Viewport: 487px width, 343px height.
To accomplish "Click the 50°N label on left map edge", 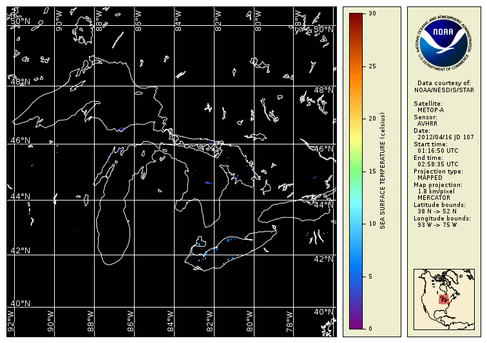I will point(20,21).
